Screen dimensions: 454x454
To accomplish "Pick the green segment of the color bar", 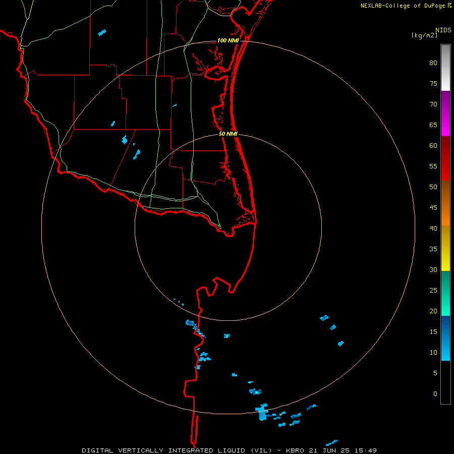I will (445, 293).
